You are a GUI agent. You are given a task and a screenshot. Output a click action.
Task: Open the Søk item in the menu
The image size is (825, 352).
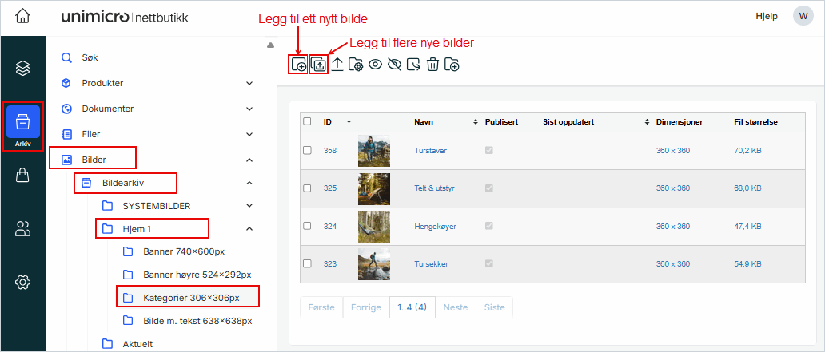coord(90,57)
